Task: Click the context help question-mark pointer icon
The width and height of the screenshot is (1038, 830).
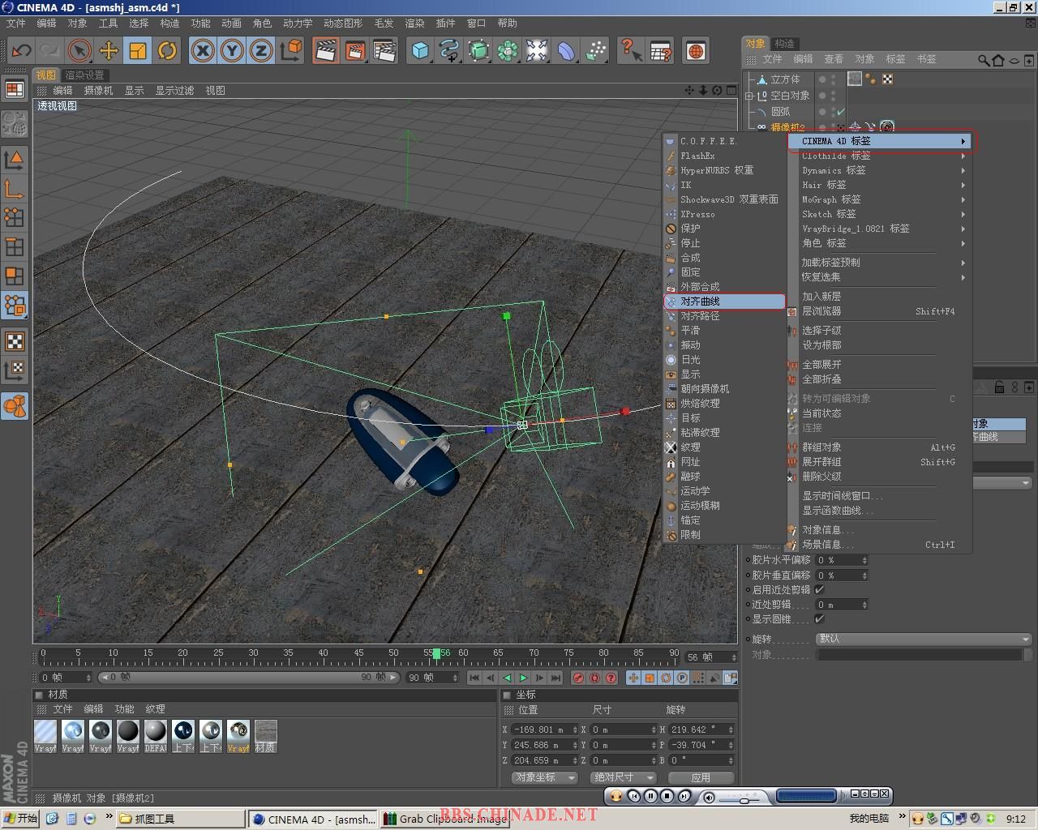Action: click(x=631, y=51)
